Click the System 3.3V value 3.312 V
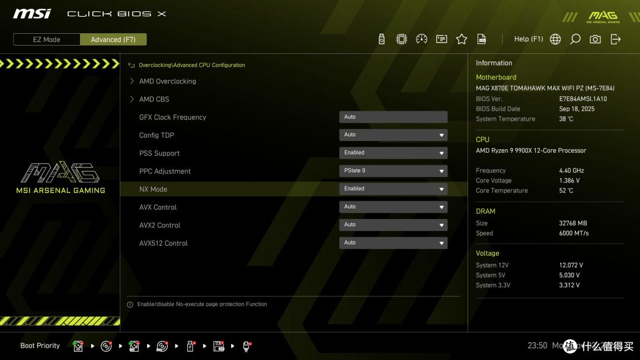 pos(569,285)
